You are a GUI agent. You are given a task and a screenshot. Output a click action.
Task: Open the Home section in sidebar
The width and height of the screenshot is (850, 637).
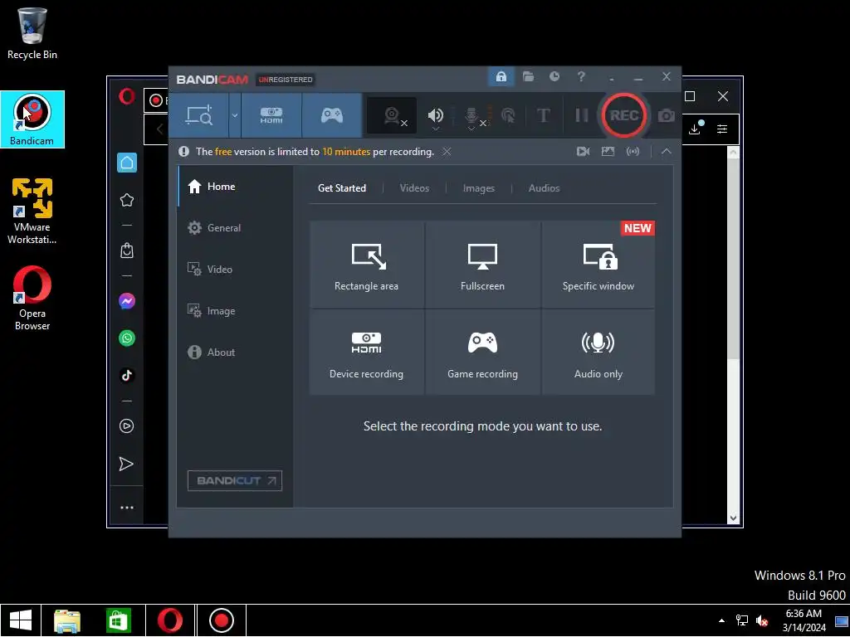[234, 187]
